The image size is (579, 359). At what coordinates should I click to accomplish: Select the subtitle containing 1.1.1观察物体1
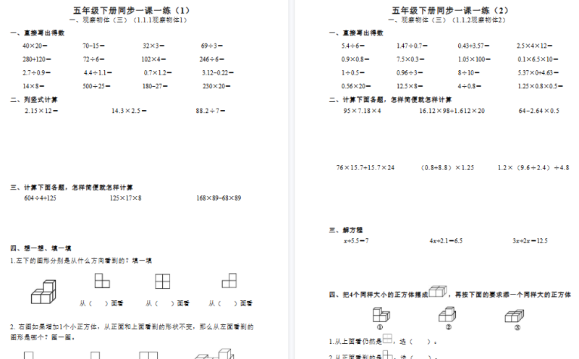129,20
